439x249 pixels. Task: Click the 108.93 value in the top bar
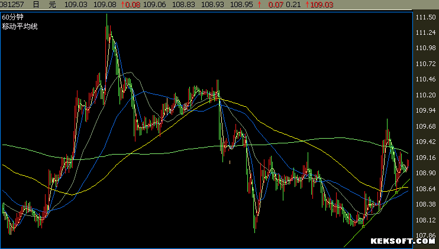[212, 5]
